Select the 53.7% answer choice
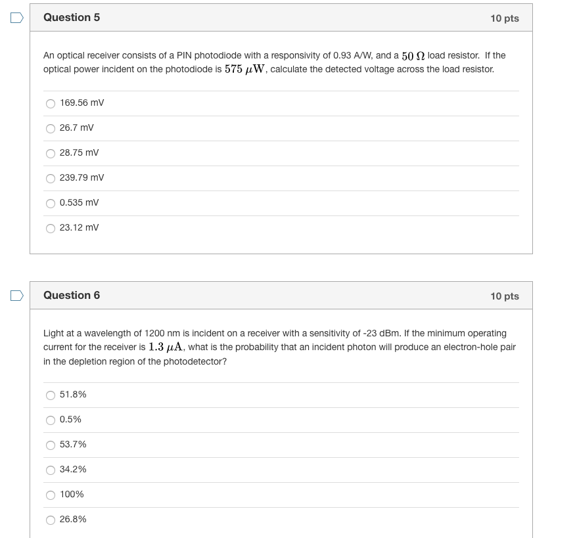575x538 pixels. (51, 445)
